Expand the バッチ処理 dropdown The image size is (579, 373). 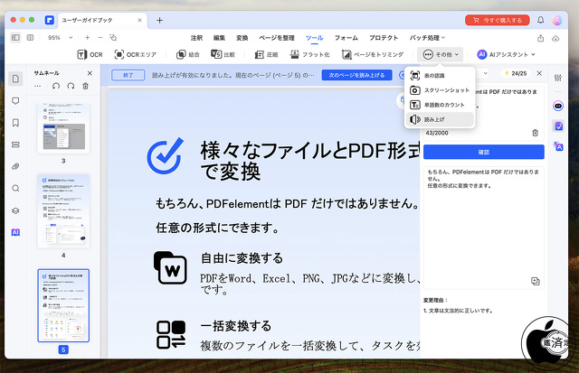427,38
